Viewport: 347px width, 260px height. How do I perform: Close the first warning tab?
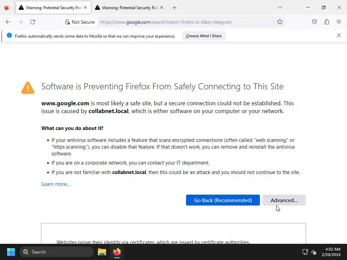click(x=85, y=7)
